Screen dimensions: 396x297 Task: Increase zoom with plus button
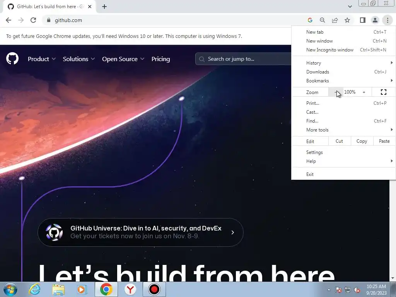364,92
